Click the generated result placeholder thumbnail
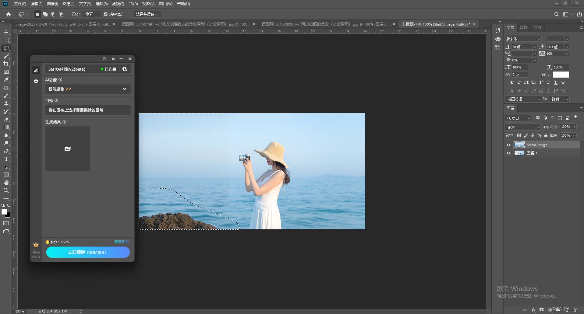 coord(68,149)
